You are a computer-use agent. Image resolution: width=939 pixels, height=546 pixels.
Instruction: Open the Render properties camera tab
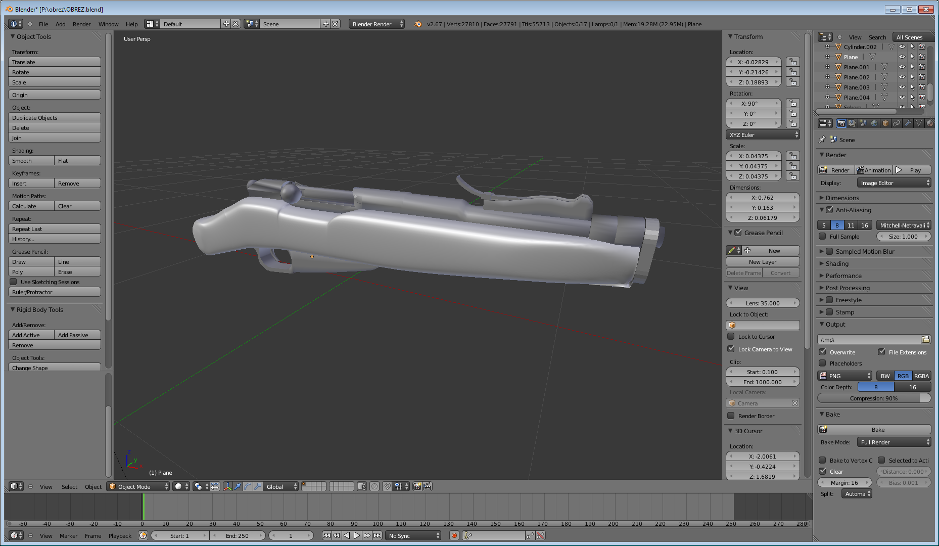pos(841,123)
